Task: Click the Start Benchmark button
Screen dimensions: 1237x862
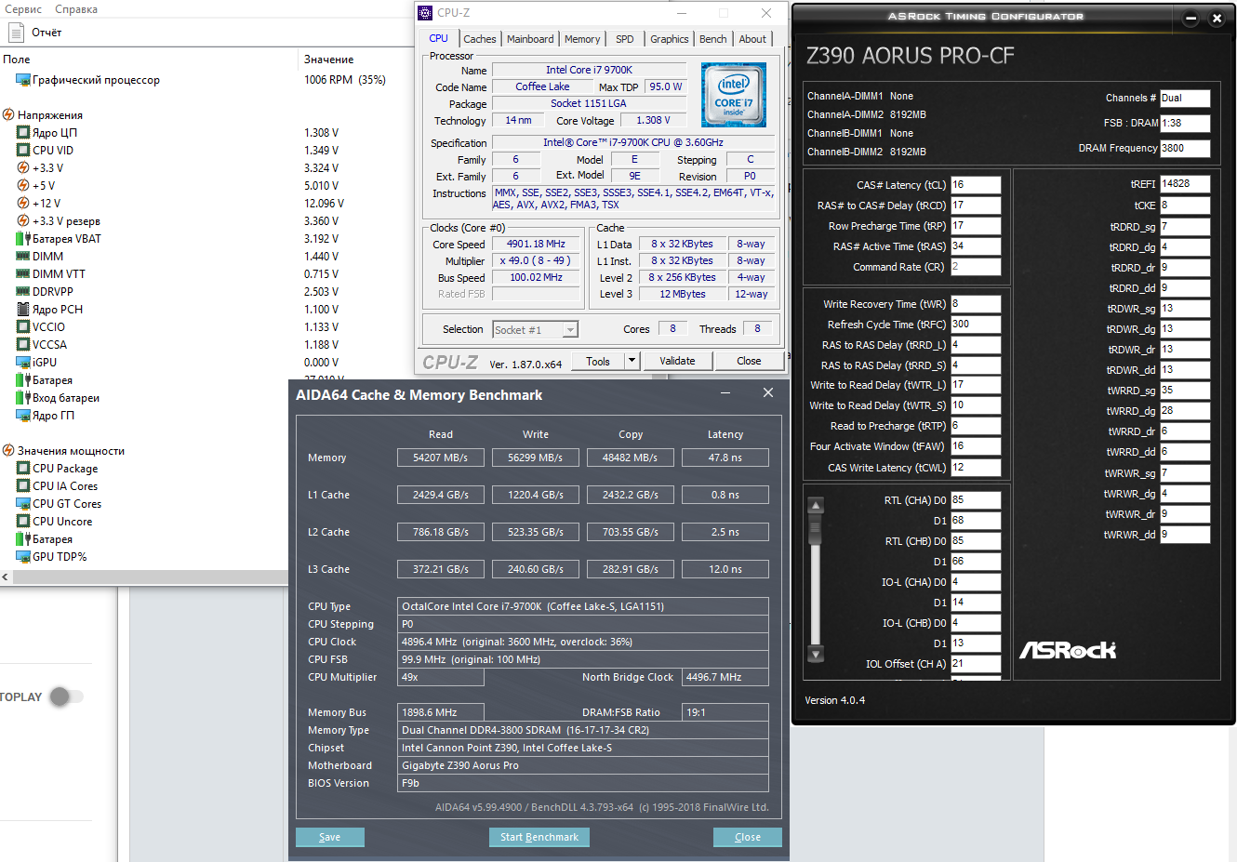Action: (x=539, y=837)
